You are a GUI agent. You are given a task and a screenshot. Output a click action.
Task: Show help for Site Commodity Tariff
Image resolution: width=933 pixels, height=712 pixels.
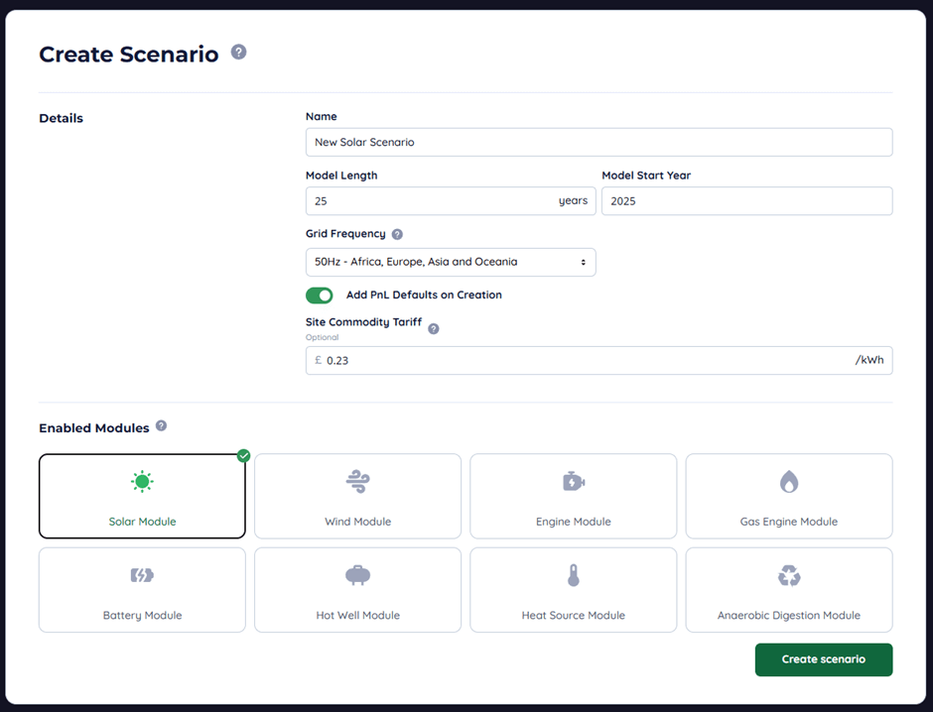tap(433, 328)
